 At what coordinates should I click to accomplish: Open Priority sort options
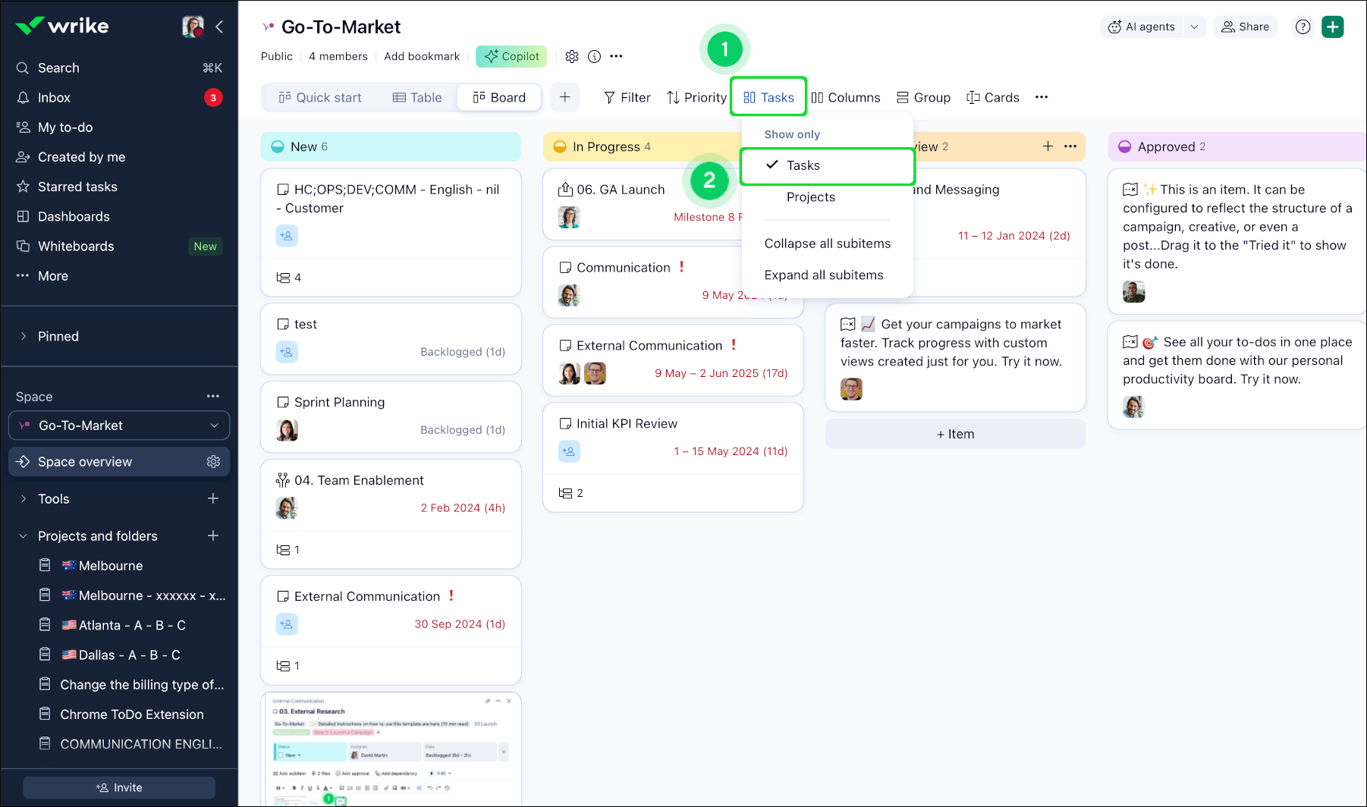tap(696, 97)
